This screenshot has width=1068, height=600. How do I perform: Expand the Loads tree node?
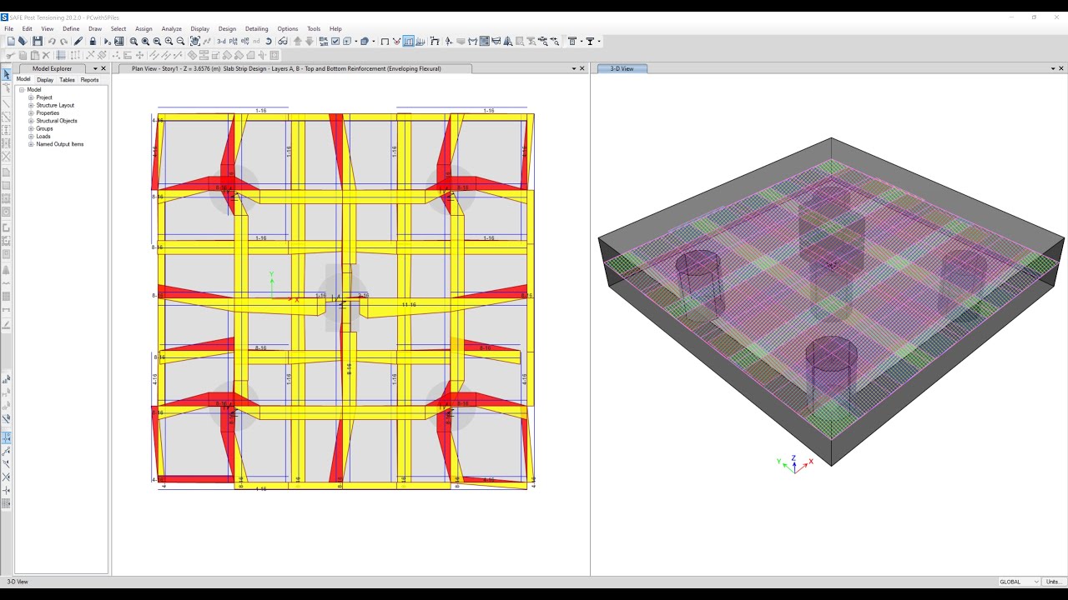pos(31,136)
